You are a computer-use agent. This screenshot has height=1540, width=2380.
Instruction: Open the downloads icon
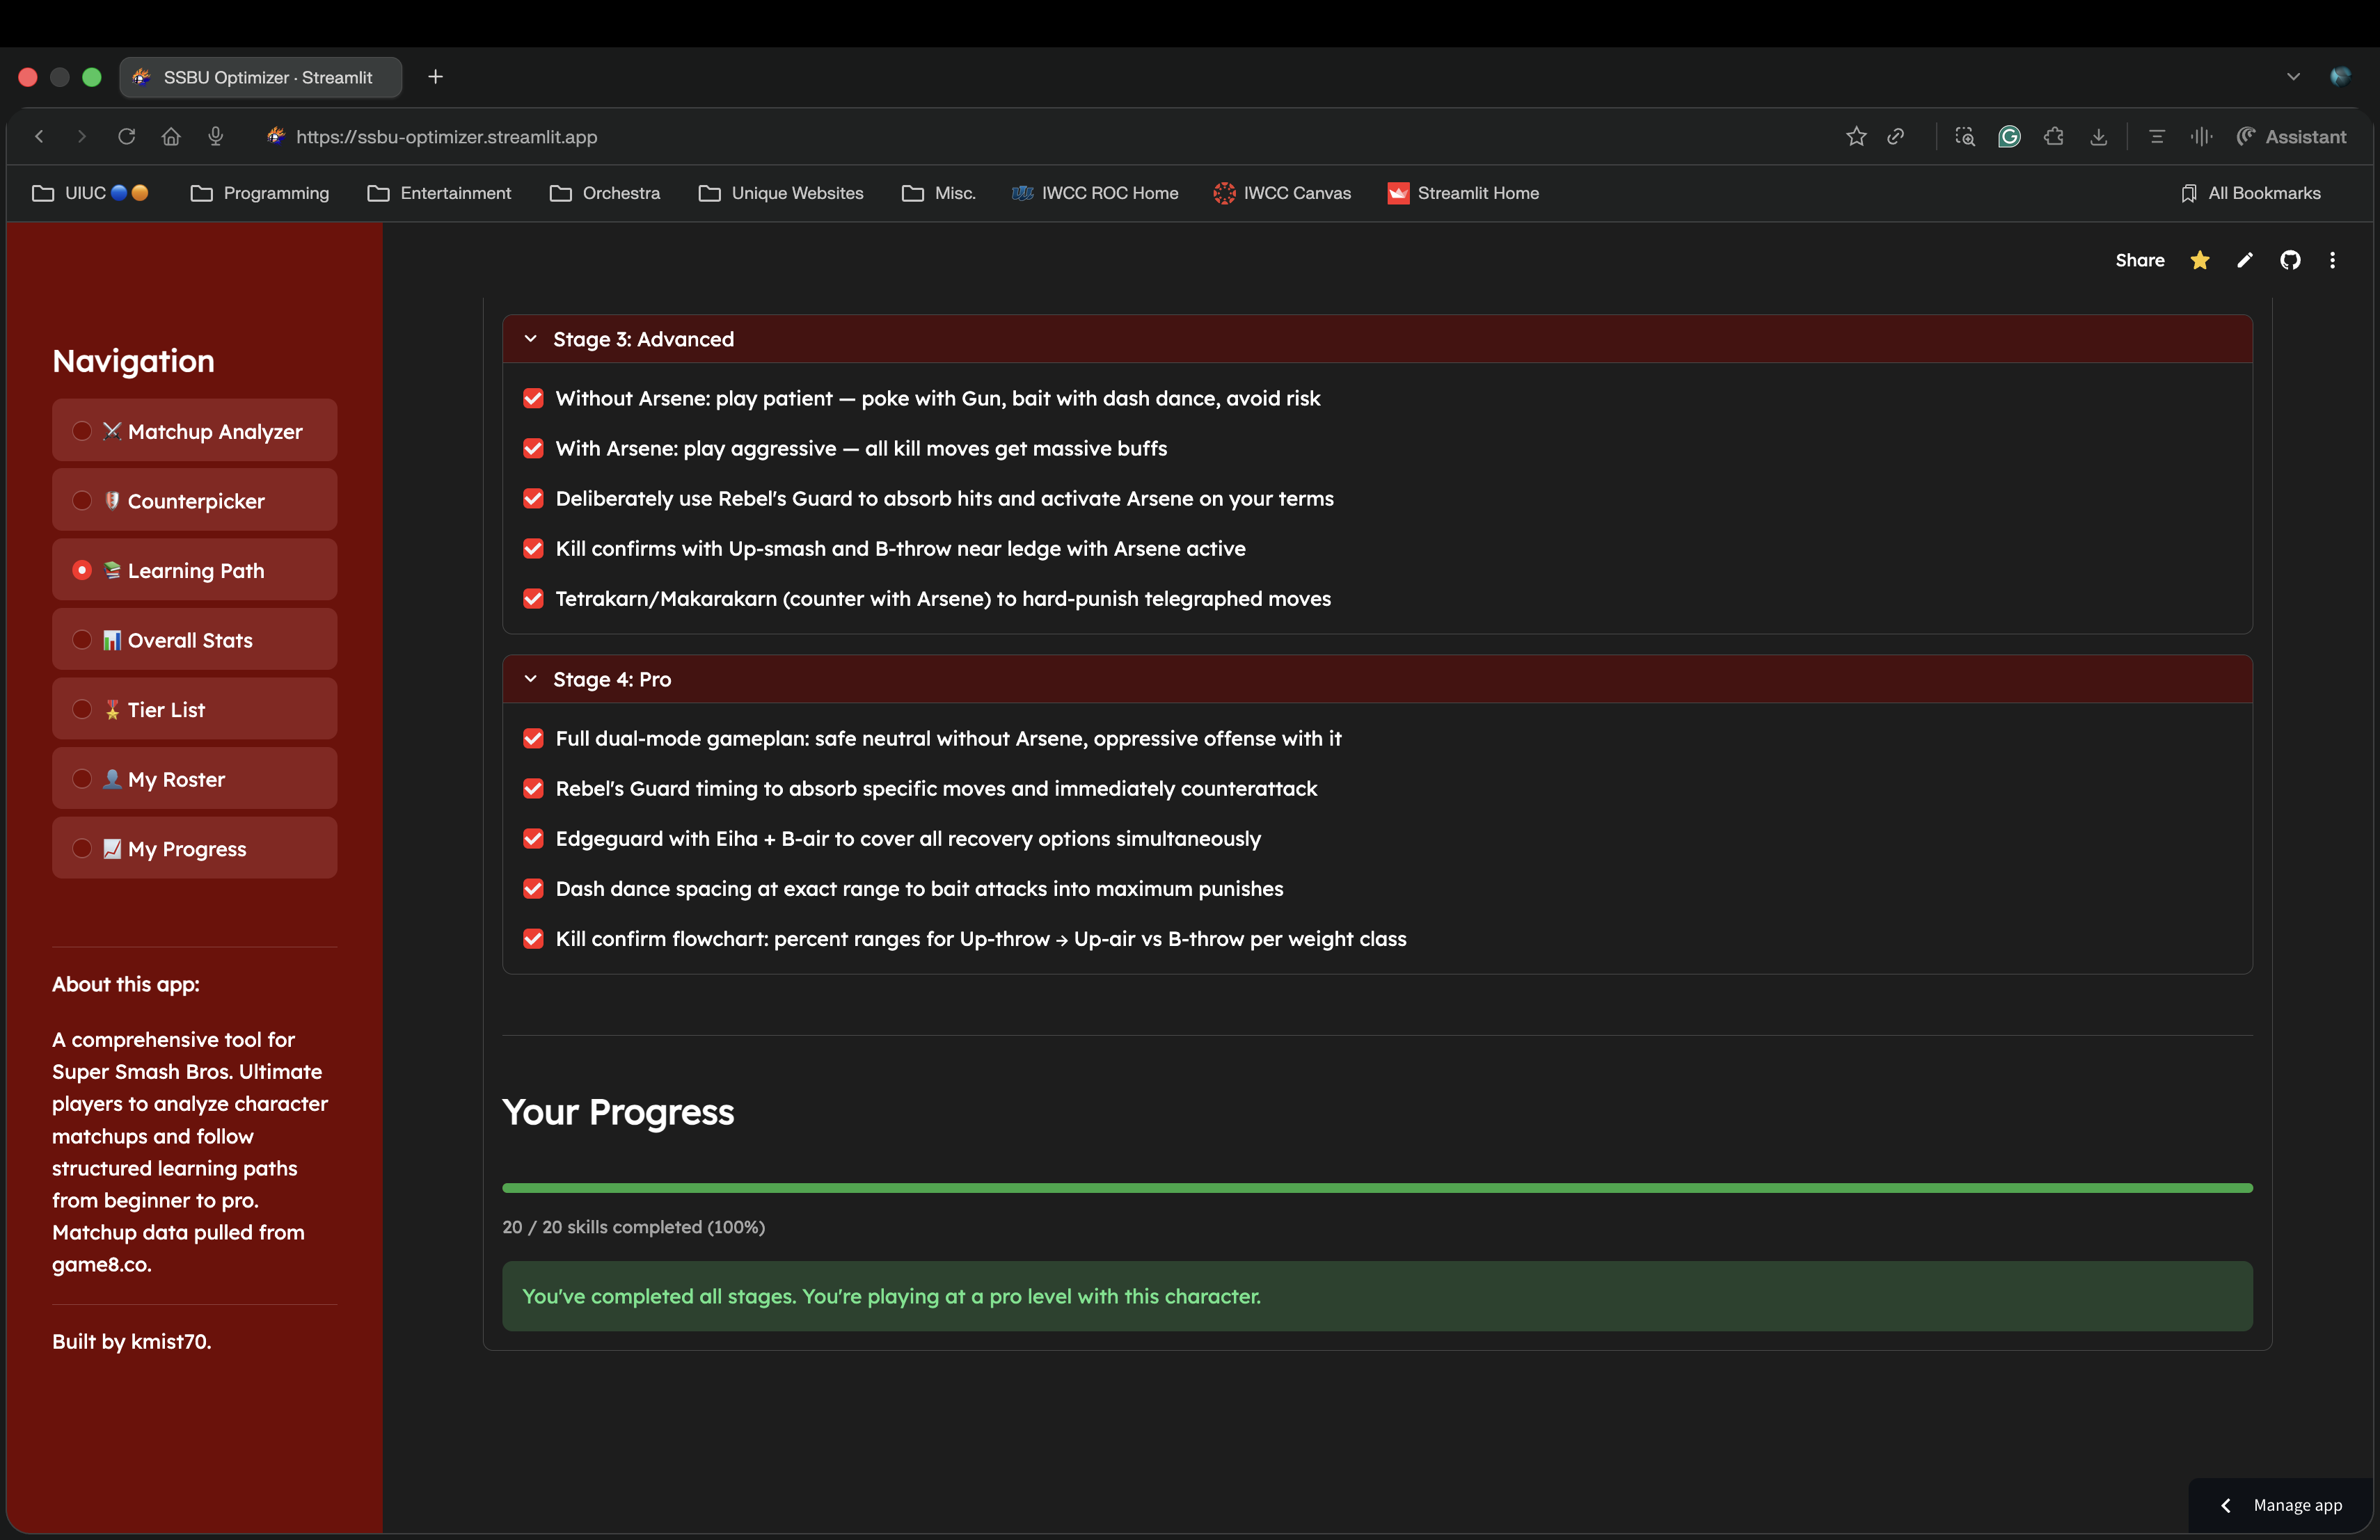tap(2099, 137)
